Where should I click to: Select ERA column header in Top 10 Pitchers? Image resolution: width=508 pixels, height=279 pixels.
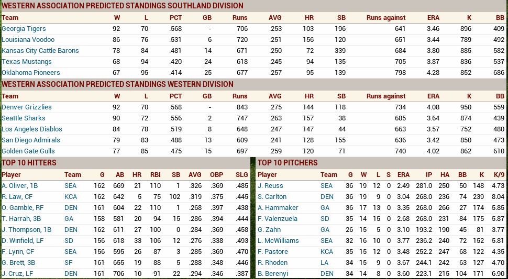(x=403, y=175)
